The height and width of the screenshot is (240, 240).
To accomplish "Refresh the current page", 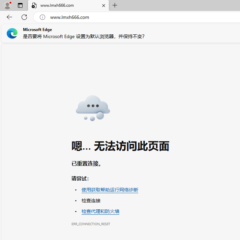I will pos(24,17).
